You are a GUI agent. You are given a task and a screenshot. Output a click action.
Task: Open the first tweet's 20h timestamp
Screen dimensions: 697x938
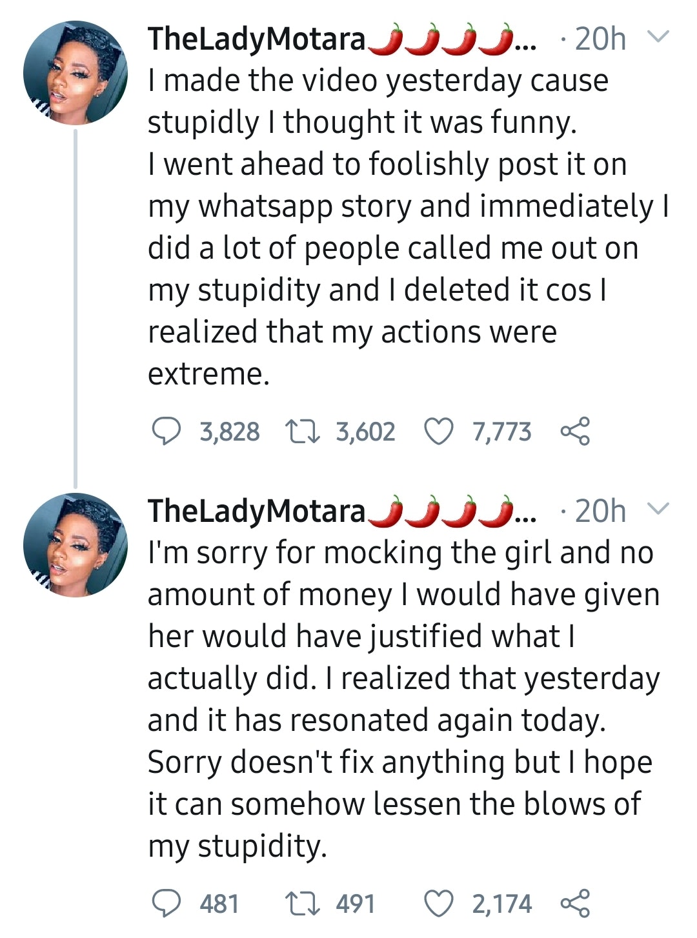tap(600, 39)
